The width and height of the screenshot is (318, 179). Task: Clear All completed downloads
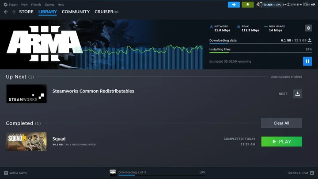[281, 123]
